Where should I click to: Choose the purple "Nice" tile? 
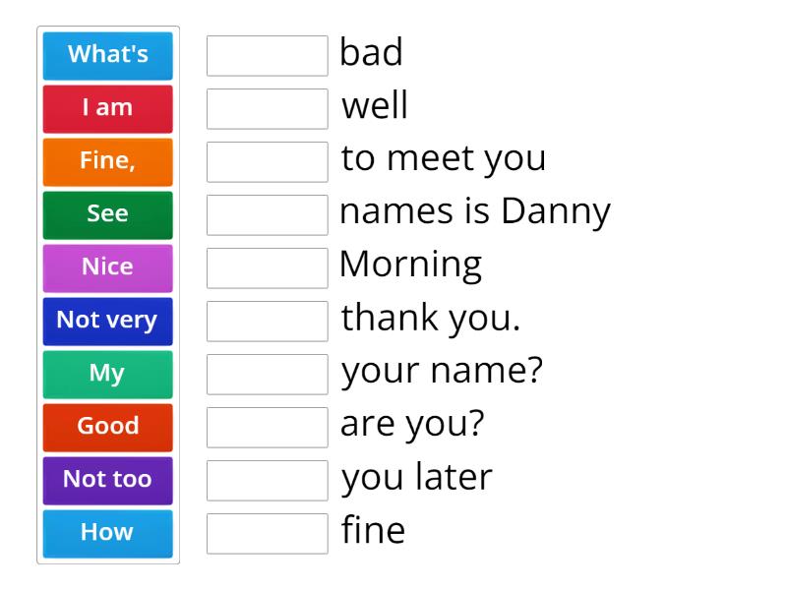[x=107, y=267]
